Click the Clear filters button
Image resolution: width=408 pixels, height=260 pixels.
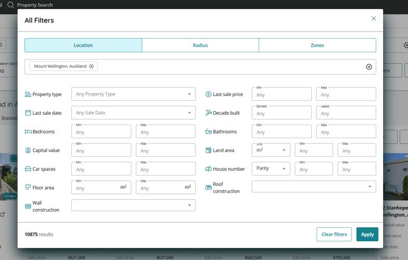pyautogui.click(x=334, y=234)
